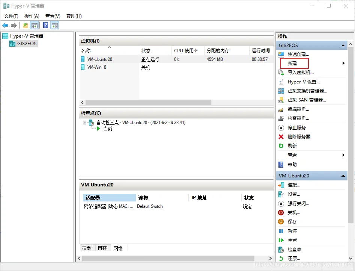Click the 导入虚拟机... action text

tap(301, 73)
